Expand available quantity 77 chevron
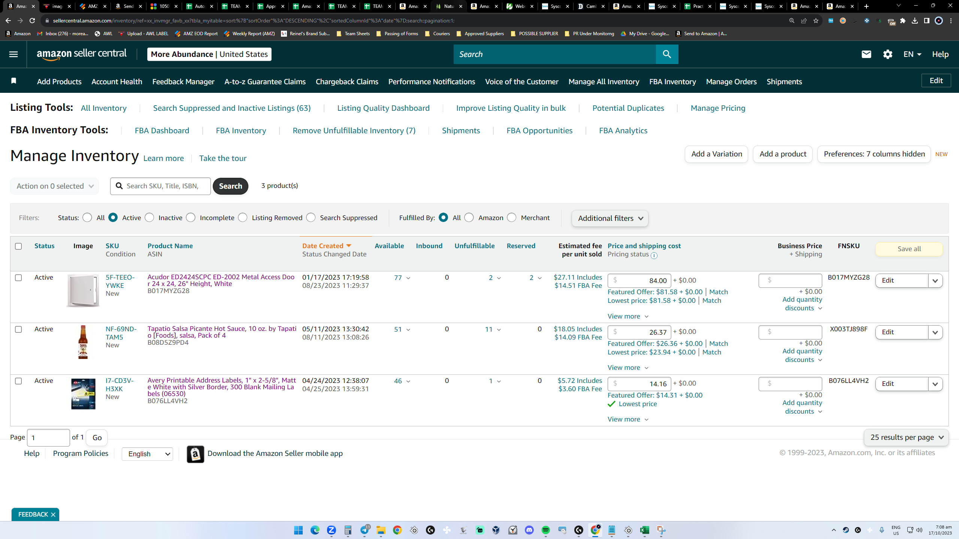Image resolution: width=959 pixels, height=539 pixels. click(408, 278)
